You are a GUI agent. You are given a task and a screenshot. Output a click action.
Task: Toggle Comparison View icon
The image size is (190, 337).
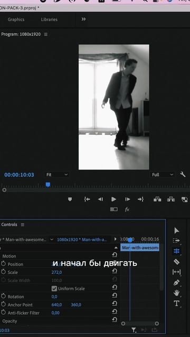(114, 210)
